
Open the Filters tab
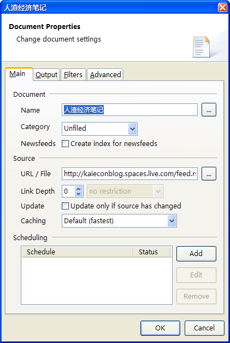[x=73, y=75]
